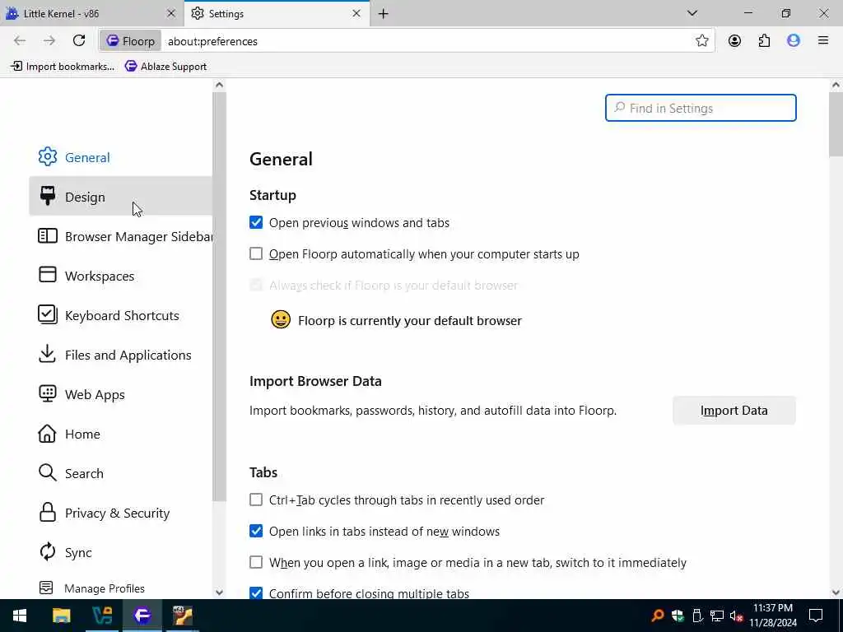Open the Windows Start menu

pyautogui.click(x=20, y=616)
